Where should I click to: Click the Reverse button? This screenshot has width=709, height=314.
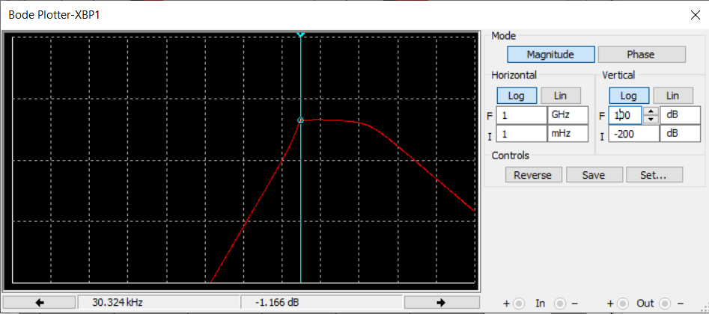pos(534,175)
